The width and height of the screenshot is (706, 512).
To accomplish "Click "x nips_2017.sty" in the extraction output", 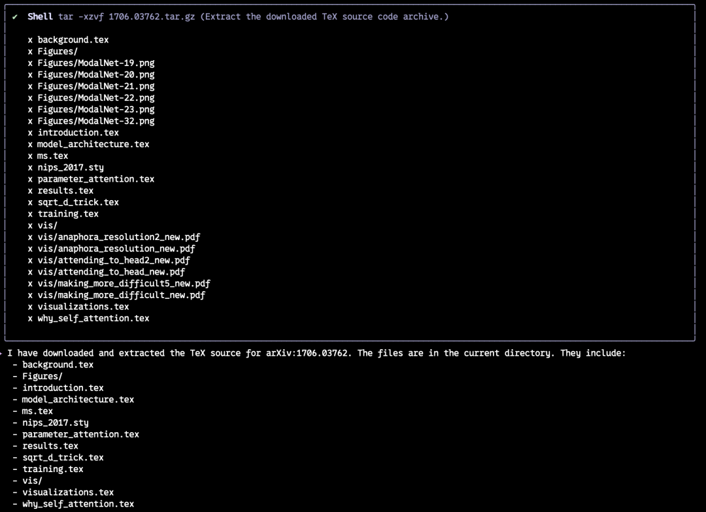I will 65,167.
